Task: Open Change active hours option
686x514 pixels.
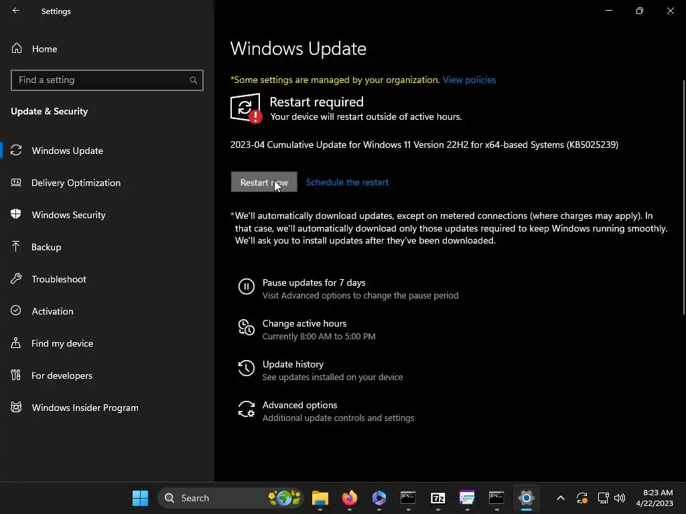Action: 305,323
